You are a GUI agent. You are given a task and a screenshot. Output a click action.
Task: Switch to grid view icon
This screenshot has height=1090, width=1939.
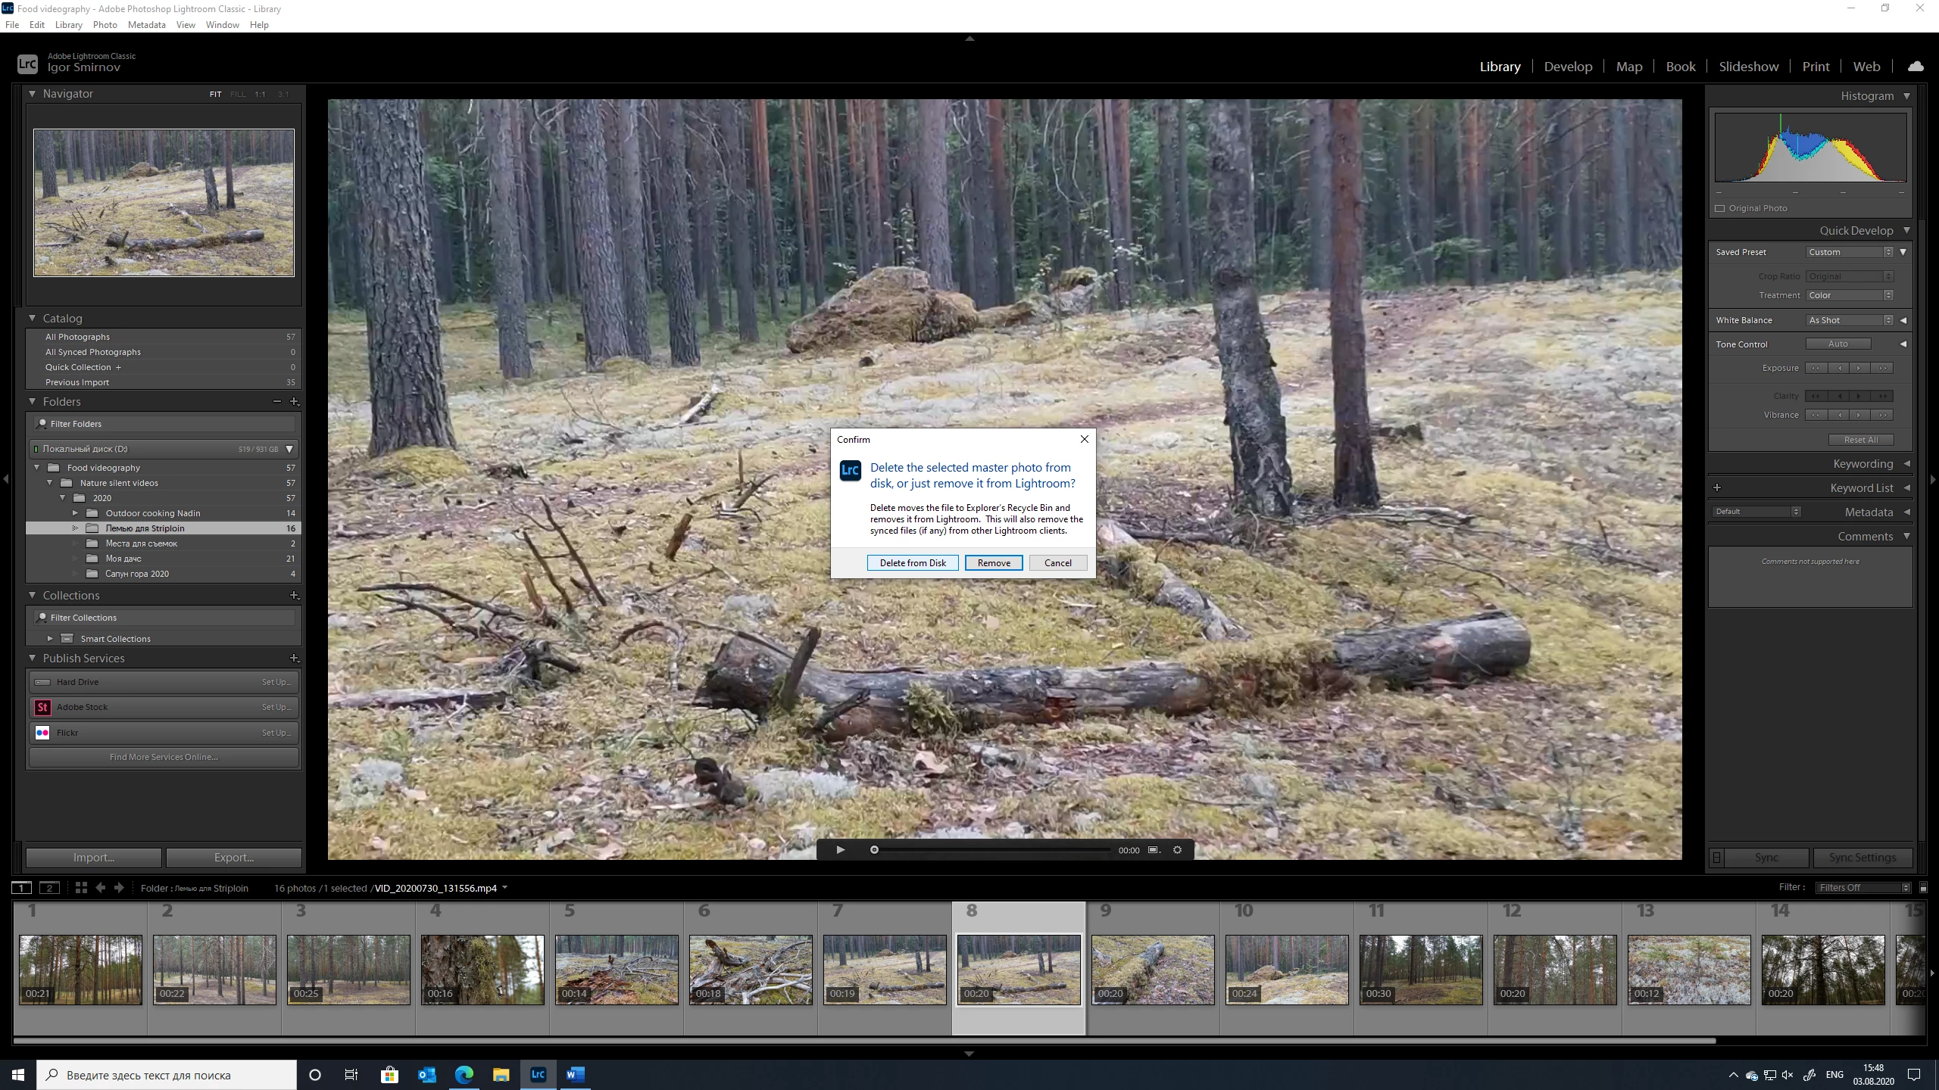pyautogui.click(x=81, y=888)
